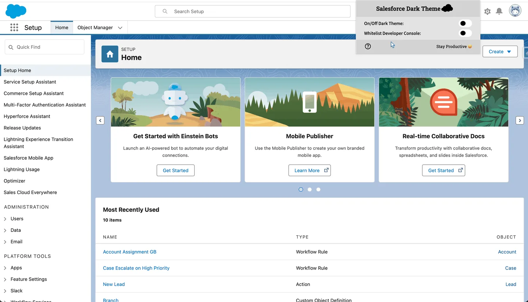Viewport: 528px width, 302px height.
Task: Open the setup gear icon
Action: (x=487, y=11)
